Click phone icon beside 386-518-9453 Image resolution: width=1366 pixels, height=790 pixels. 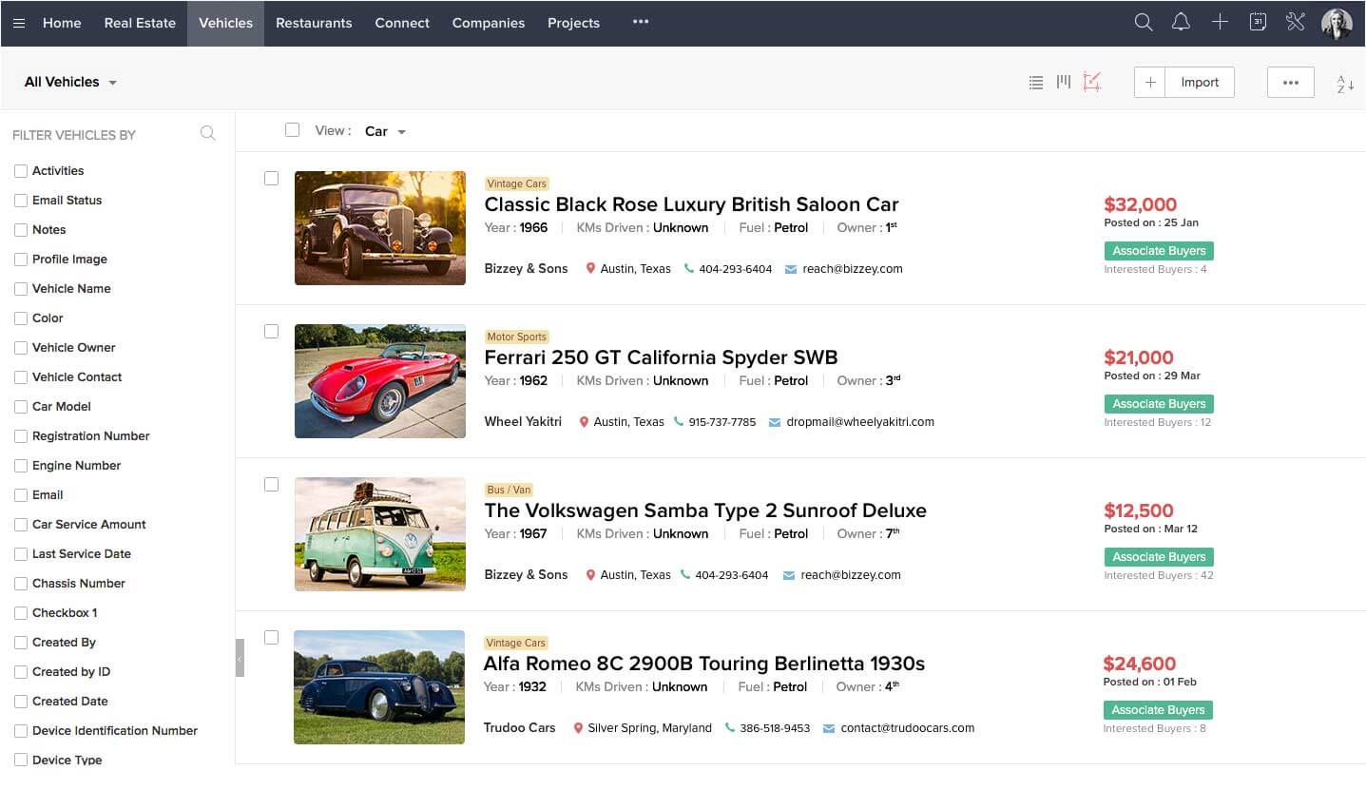730,728
